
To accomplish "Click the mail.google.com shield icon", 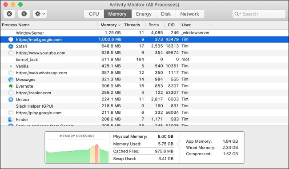I will pos(11,40).
